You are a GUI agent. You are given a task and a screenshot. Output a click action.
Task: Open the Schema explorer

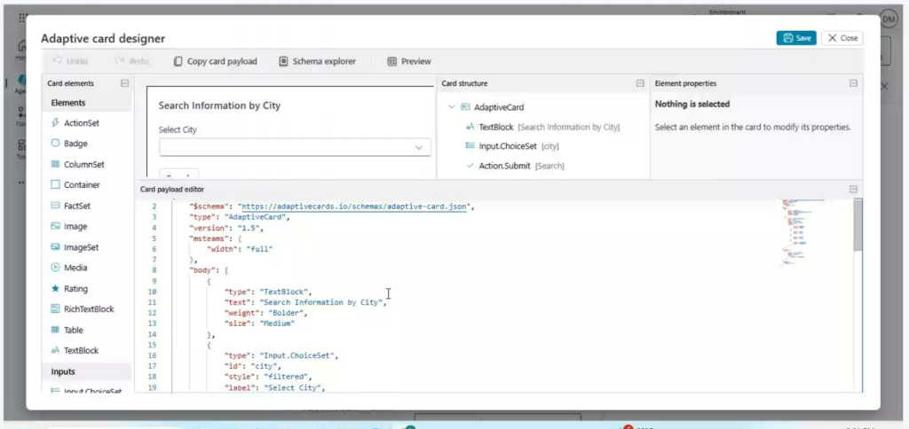pyautogui.click(x=317, y=61)
